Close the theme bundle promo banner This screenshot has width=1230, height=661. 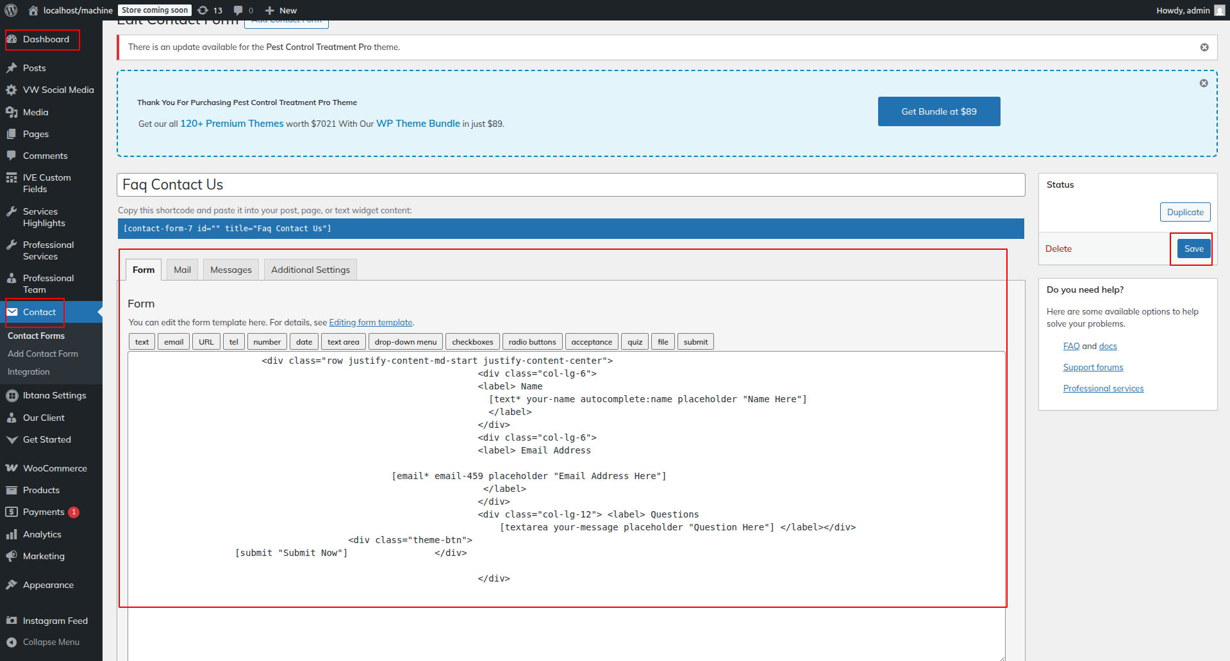(1203, 83)
